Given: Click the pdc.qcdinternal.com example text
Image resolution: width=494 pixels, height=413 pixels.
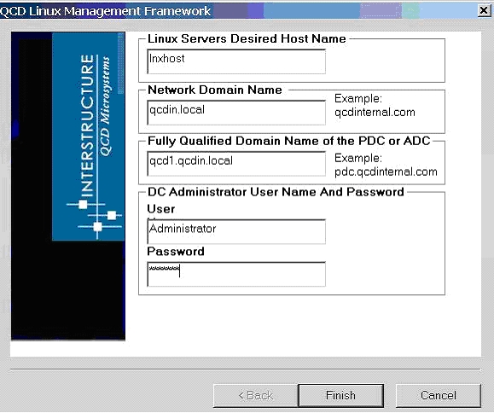Looking at the screenshot, I should pos(386,172).
